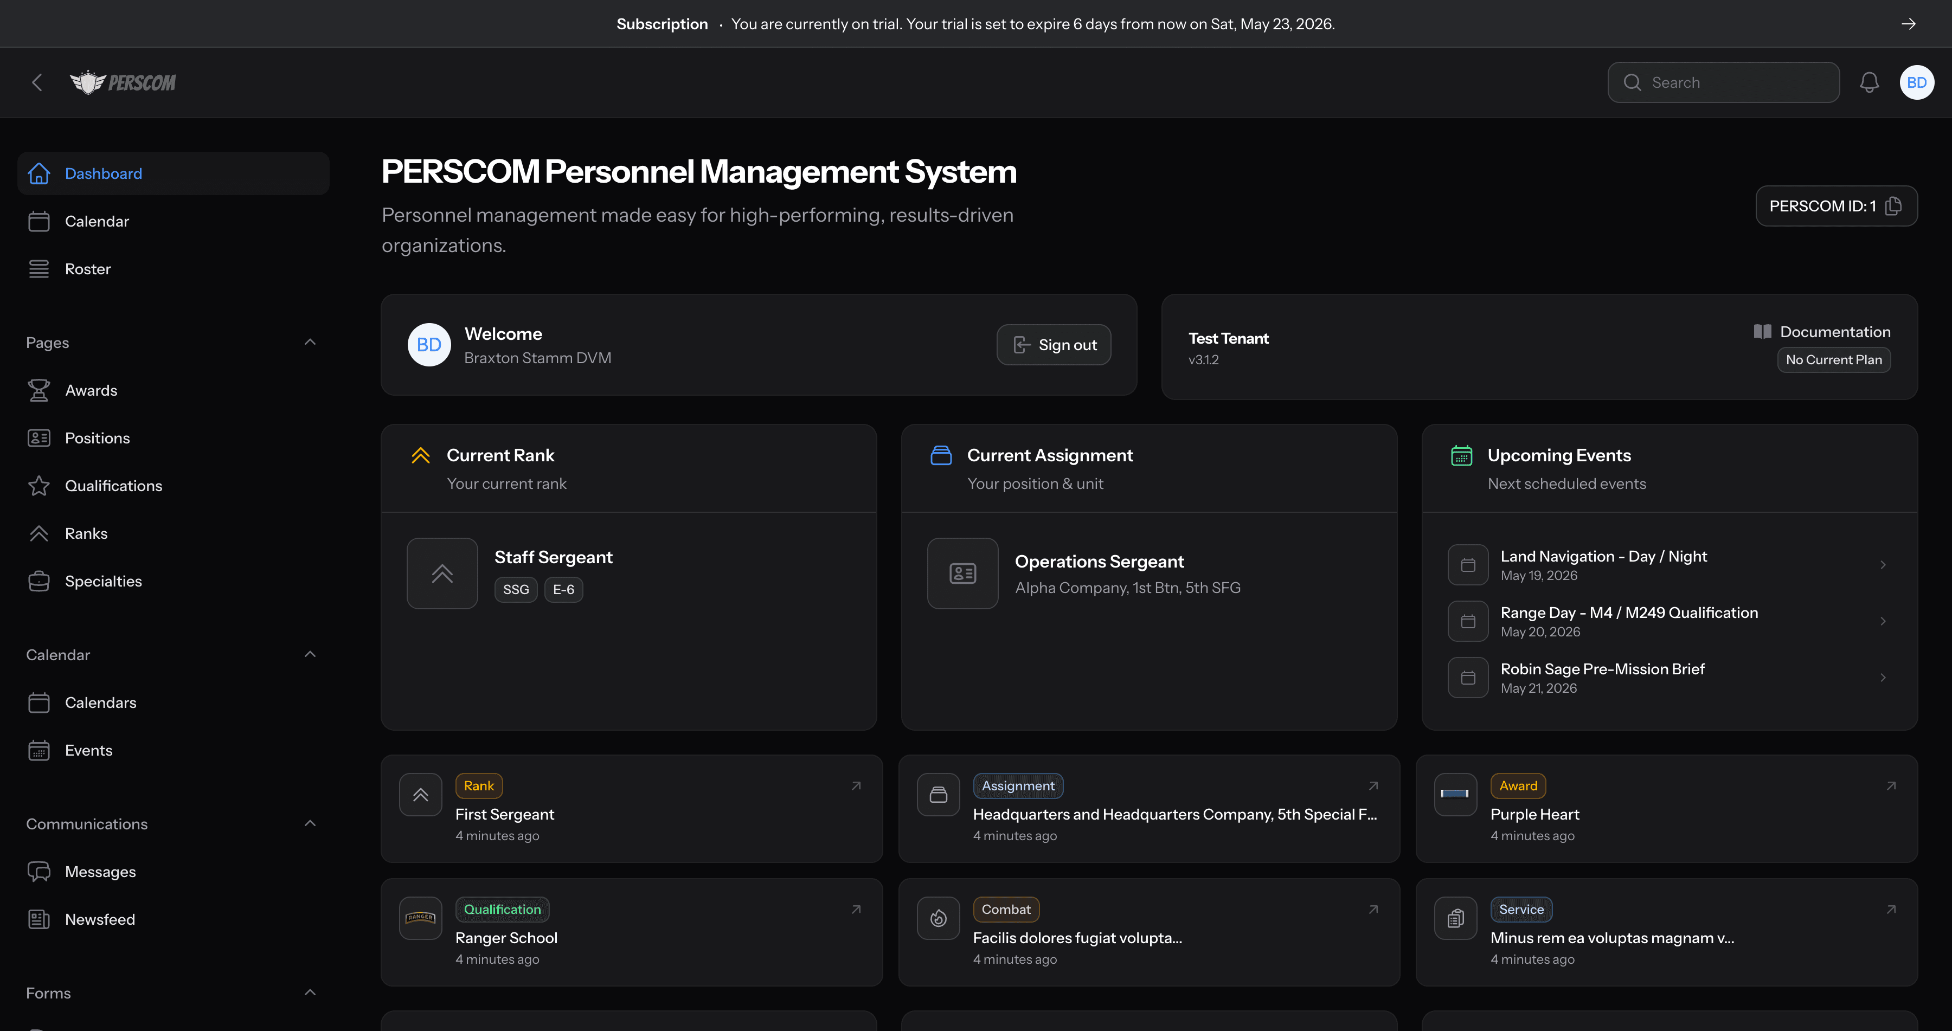The image size is (1952, 1031).
Task: Open Ranger School qualification external arrow
Action: (856, 910)
